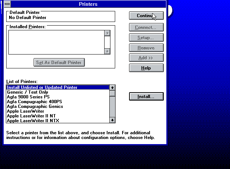
Task: Select Install Unlisted or Updated Printer
Action: pos(57,87)
